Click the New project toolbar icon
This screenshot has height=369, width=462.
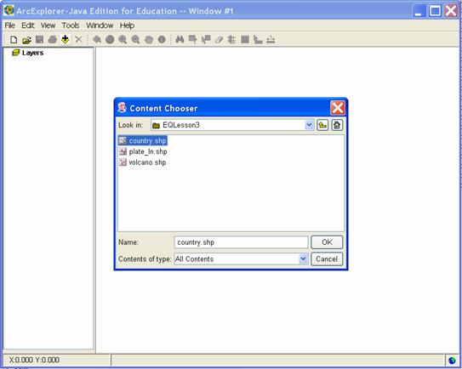coord(14,39)
